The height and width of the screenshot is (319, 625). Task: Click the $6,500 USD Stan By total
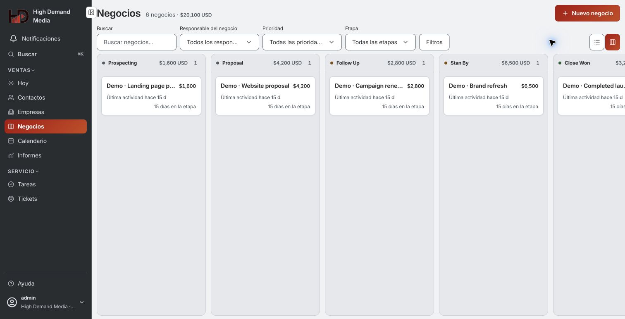515,63
